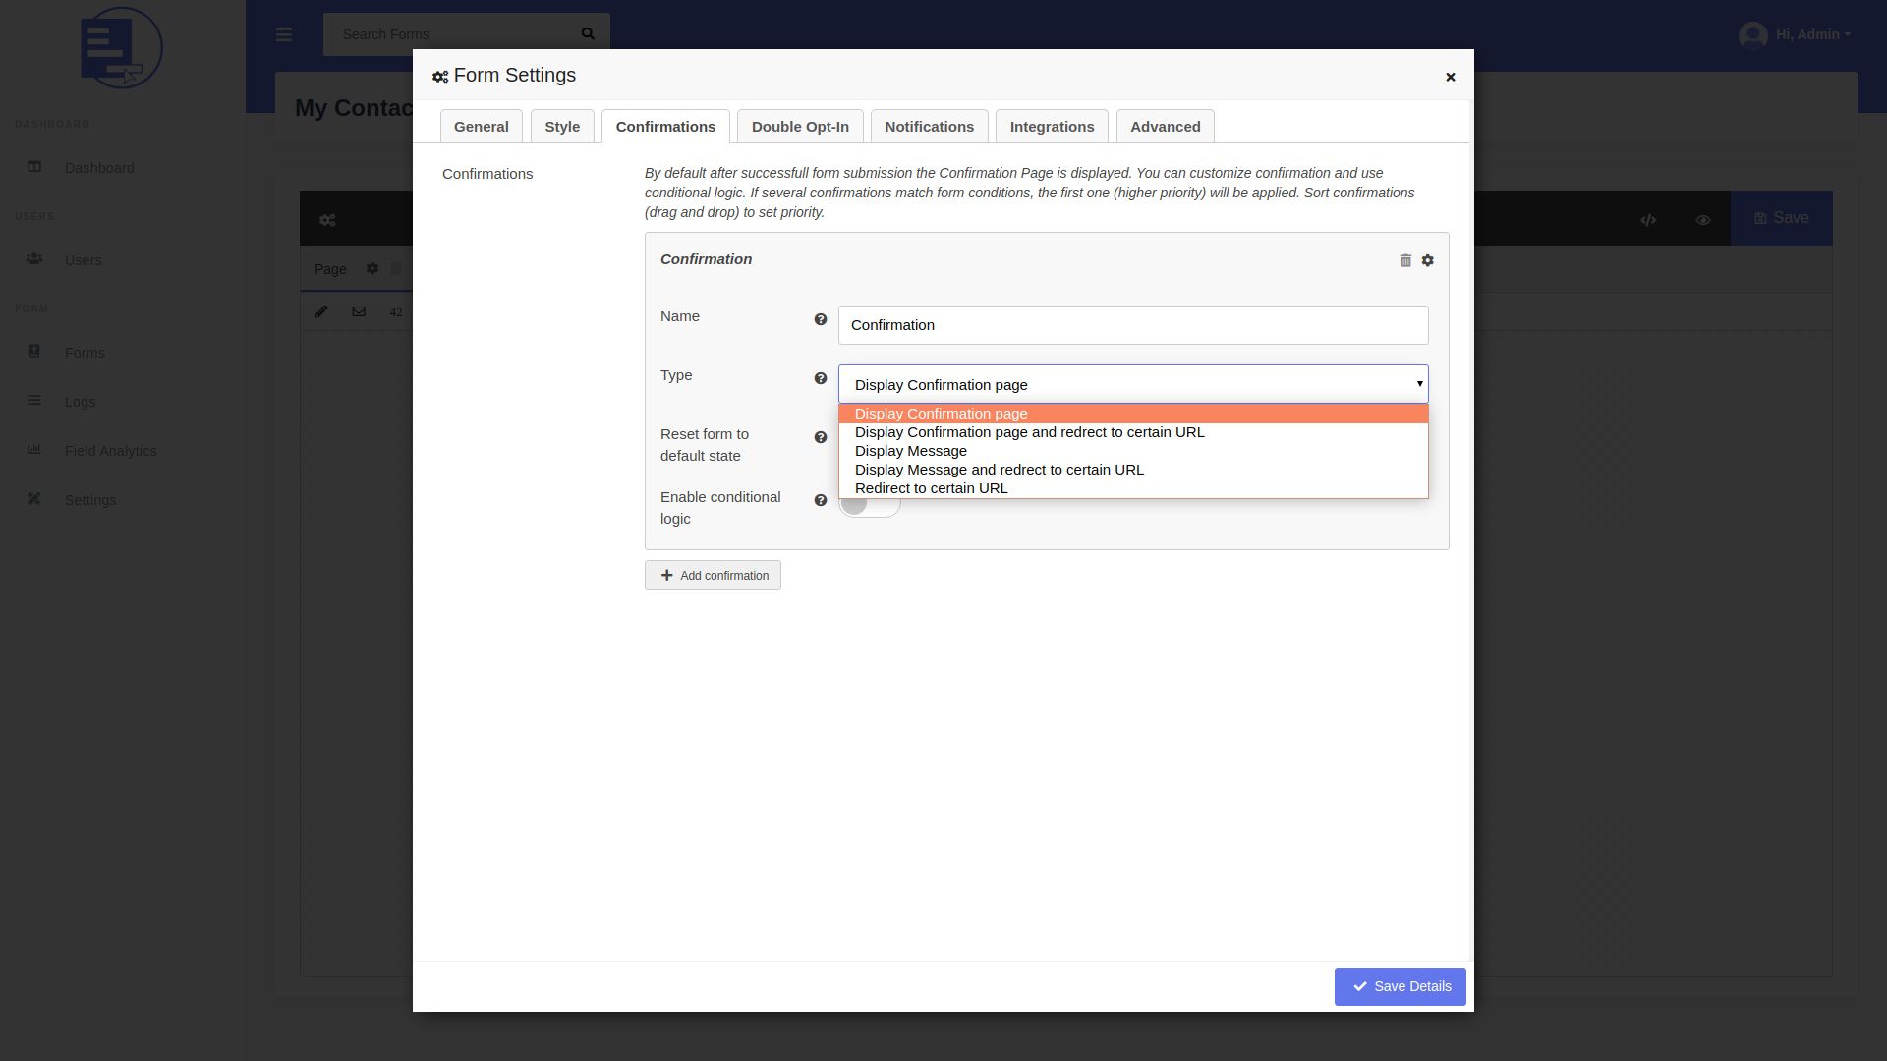Switch to the Notifications tab
Image resolution: width=1887 pixels, height=1061 pixels.
(x=929, y=127)
